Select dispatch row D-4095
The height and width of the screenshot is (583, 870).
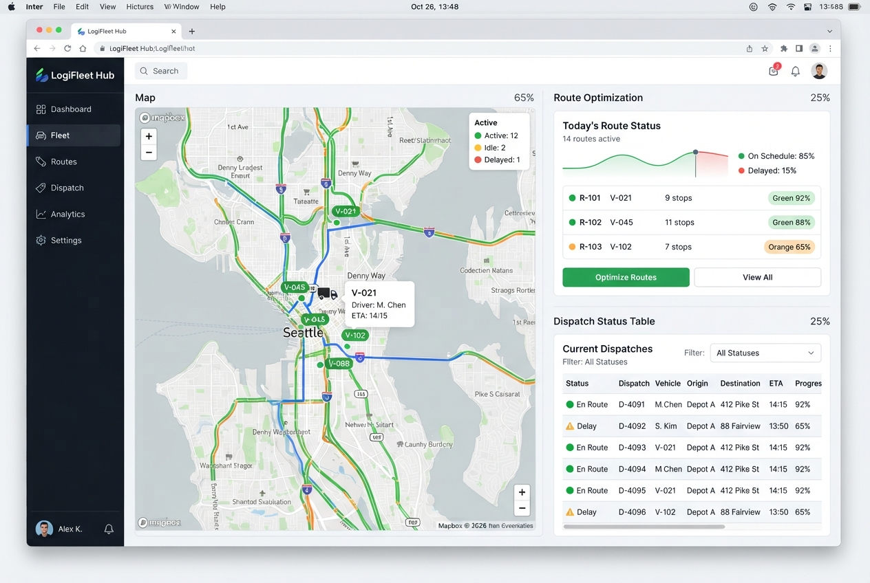coord(692,491)
